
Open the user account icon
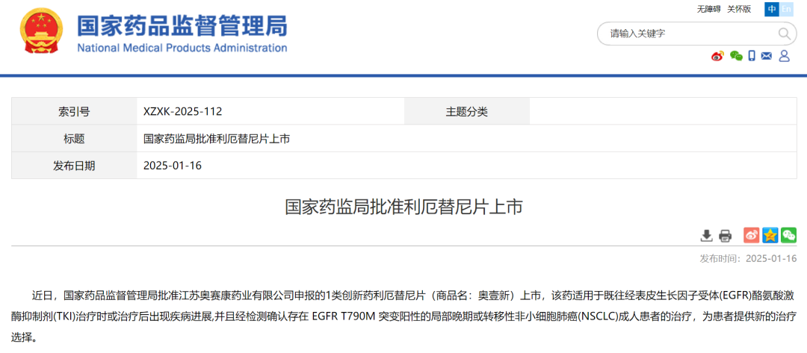pyautogui.click(x=784, y=56)
